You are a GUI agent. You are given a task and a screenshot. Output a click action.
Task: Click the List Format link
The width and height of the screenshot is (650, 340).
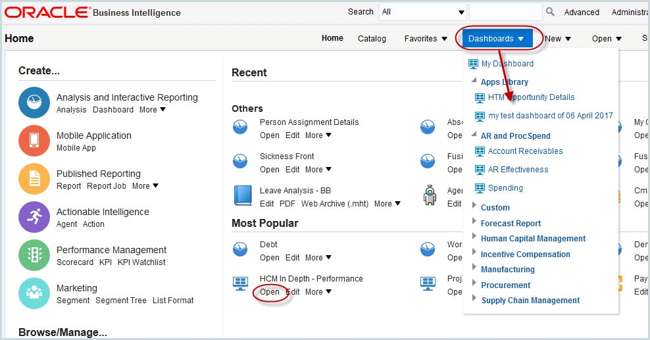click(x=173, y=301)
